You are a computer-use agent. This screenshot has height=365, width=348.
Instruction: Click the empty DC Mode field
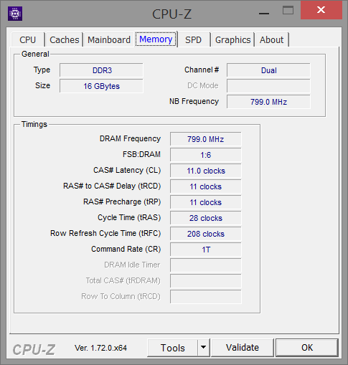pyautogui.click(x=268, y=86)
